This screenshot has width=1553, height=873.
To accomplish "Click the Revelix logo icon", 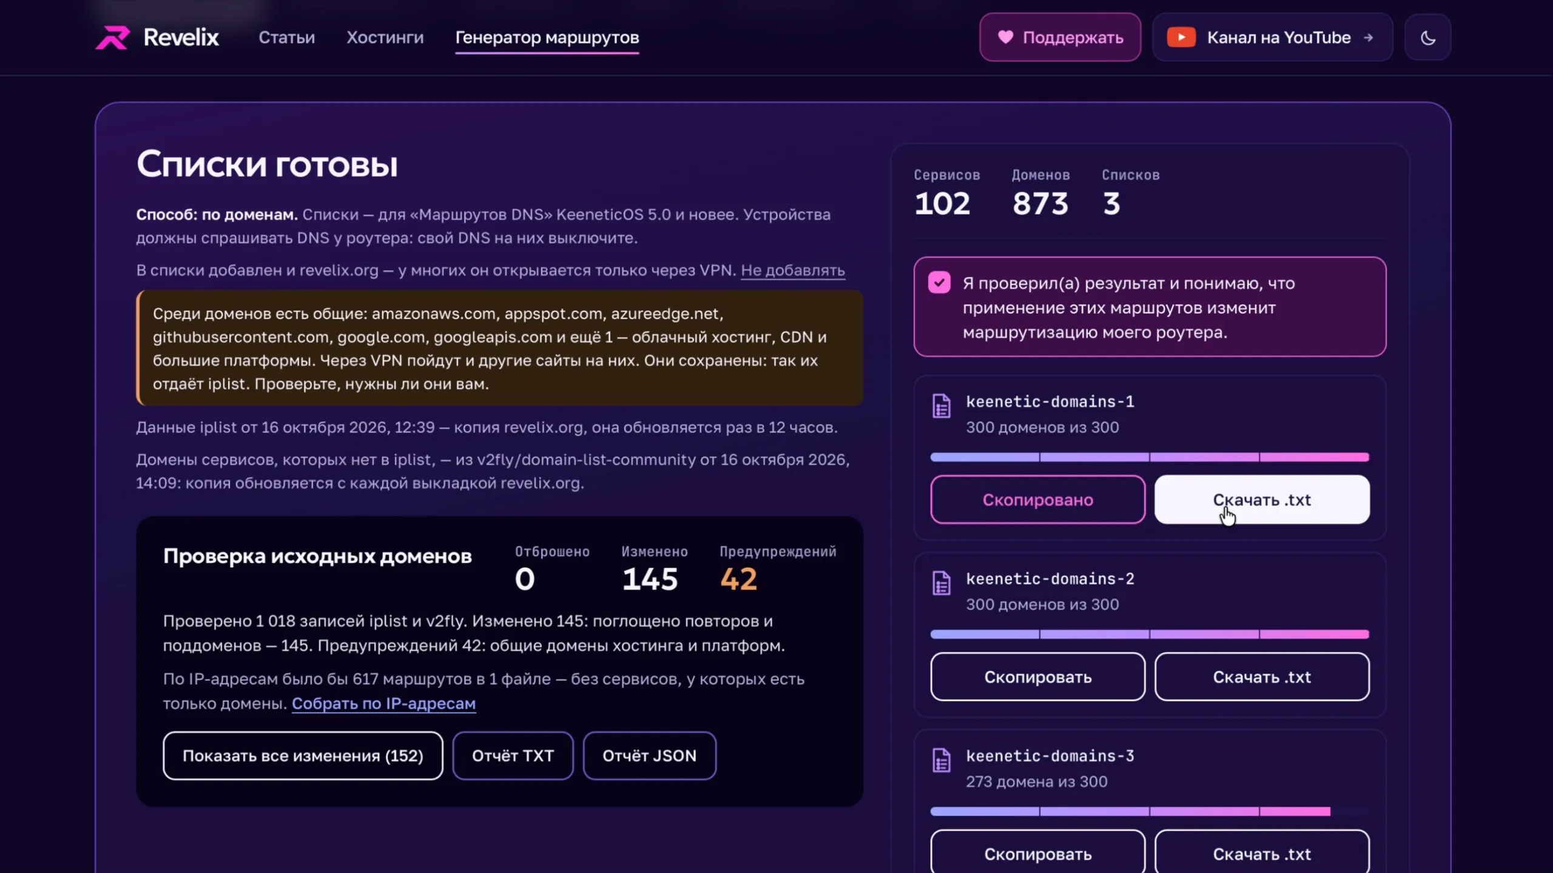I will (x=113, y=38).
